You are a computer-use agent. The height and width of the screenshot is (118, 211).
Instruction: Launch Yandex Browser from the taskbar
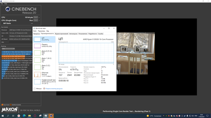click(19, 116)
